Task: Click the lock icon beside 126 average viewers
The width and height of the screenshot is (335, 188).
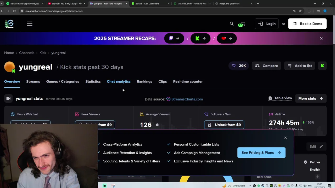Action: (x=157, y=125)
